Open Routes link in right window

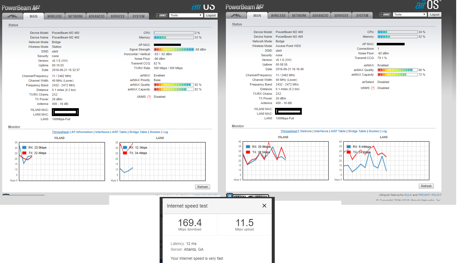(374, 131)
